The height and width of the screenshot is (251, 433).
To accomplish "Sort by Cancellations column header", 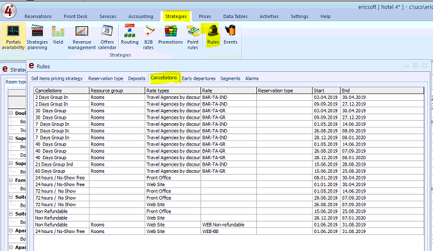I will tap(62, 91).
